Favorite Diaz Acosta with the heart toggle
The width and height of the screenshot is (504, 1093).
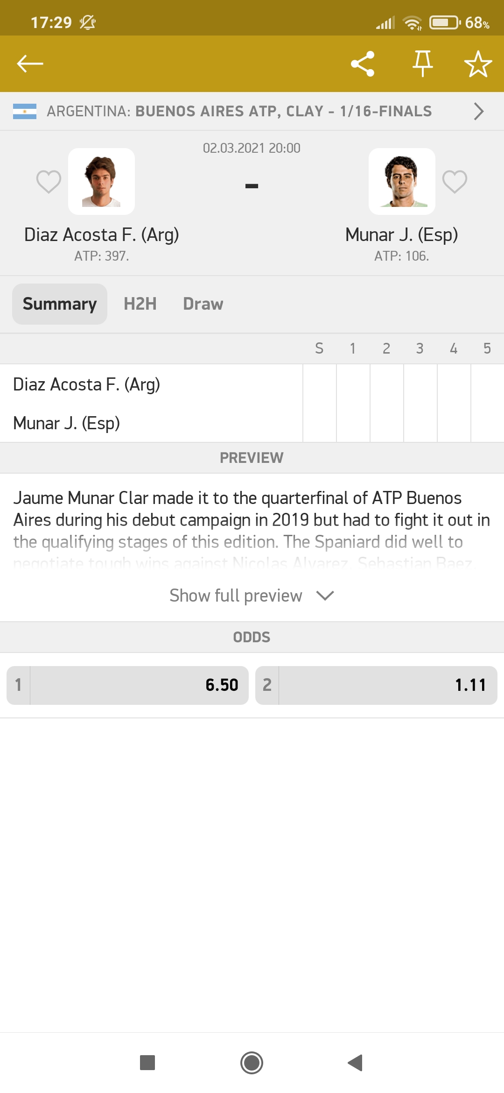pos(48,184)
